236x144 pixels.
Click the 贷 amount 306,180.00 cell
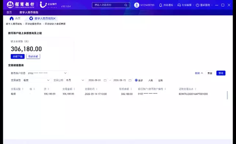[x=49, y=94]
